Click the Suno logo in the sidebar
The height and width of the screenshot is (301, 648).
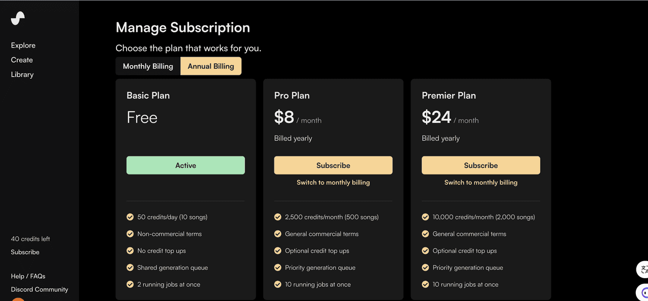click(18, 18)
